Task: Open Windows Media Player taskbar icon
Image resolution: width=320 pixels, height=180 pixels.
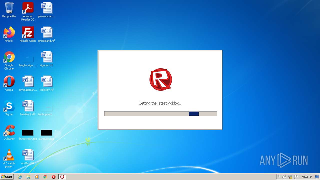Action: [x=37, y=177]
